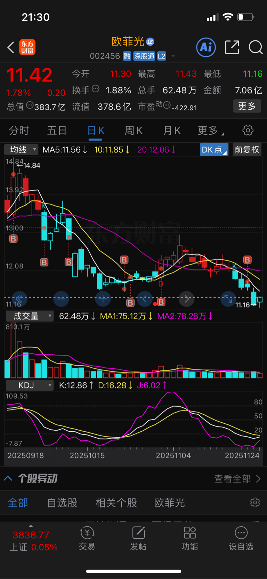Collapse the 个股异动 section chevron
The image size is (267, 579).
tap(8, 479)
